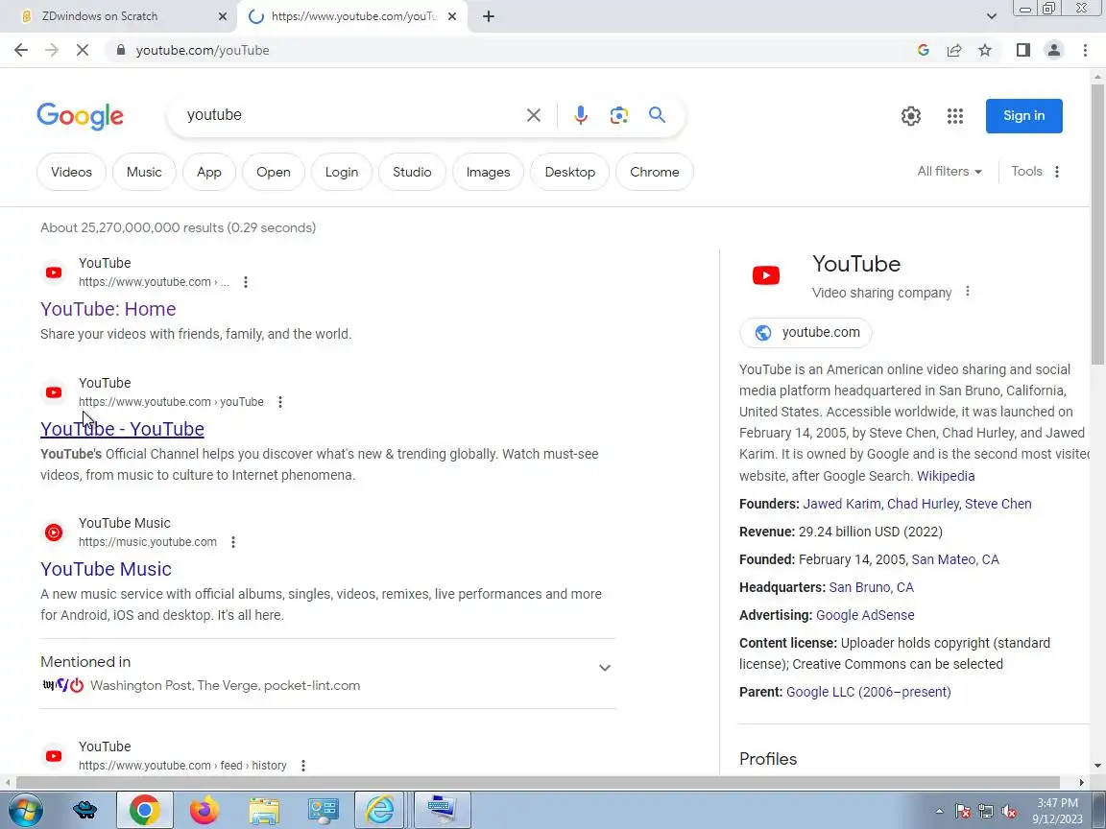Open the YouTube Music result link

(x=106, y=569)
